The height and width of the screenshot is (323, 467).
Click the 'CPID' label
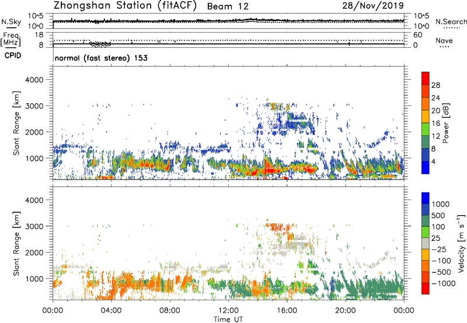(x=13, y=55)
